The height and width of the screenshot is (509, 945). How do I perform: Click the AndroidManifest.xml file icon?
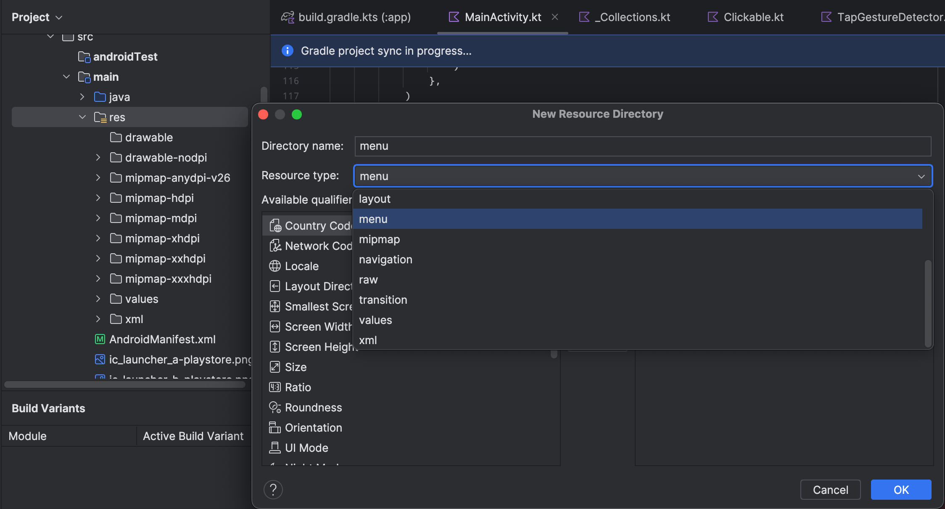[100, 339]
